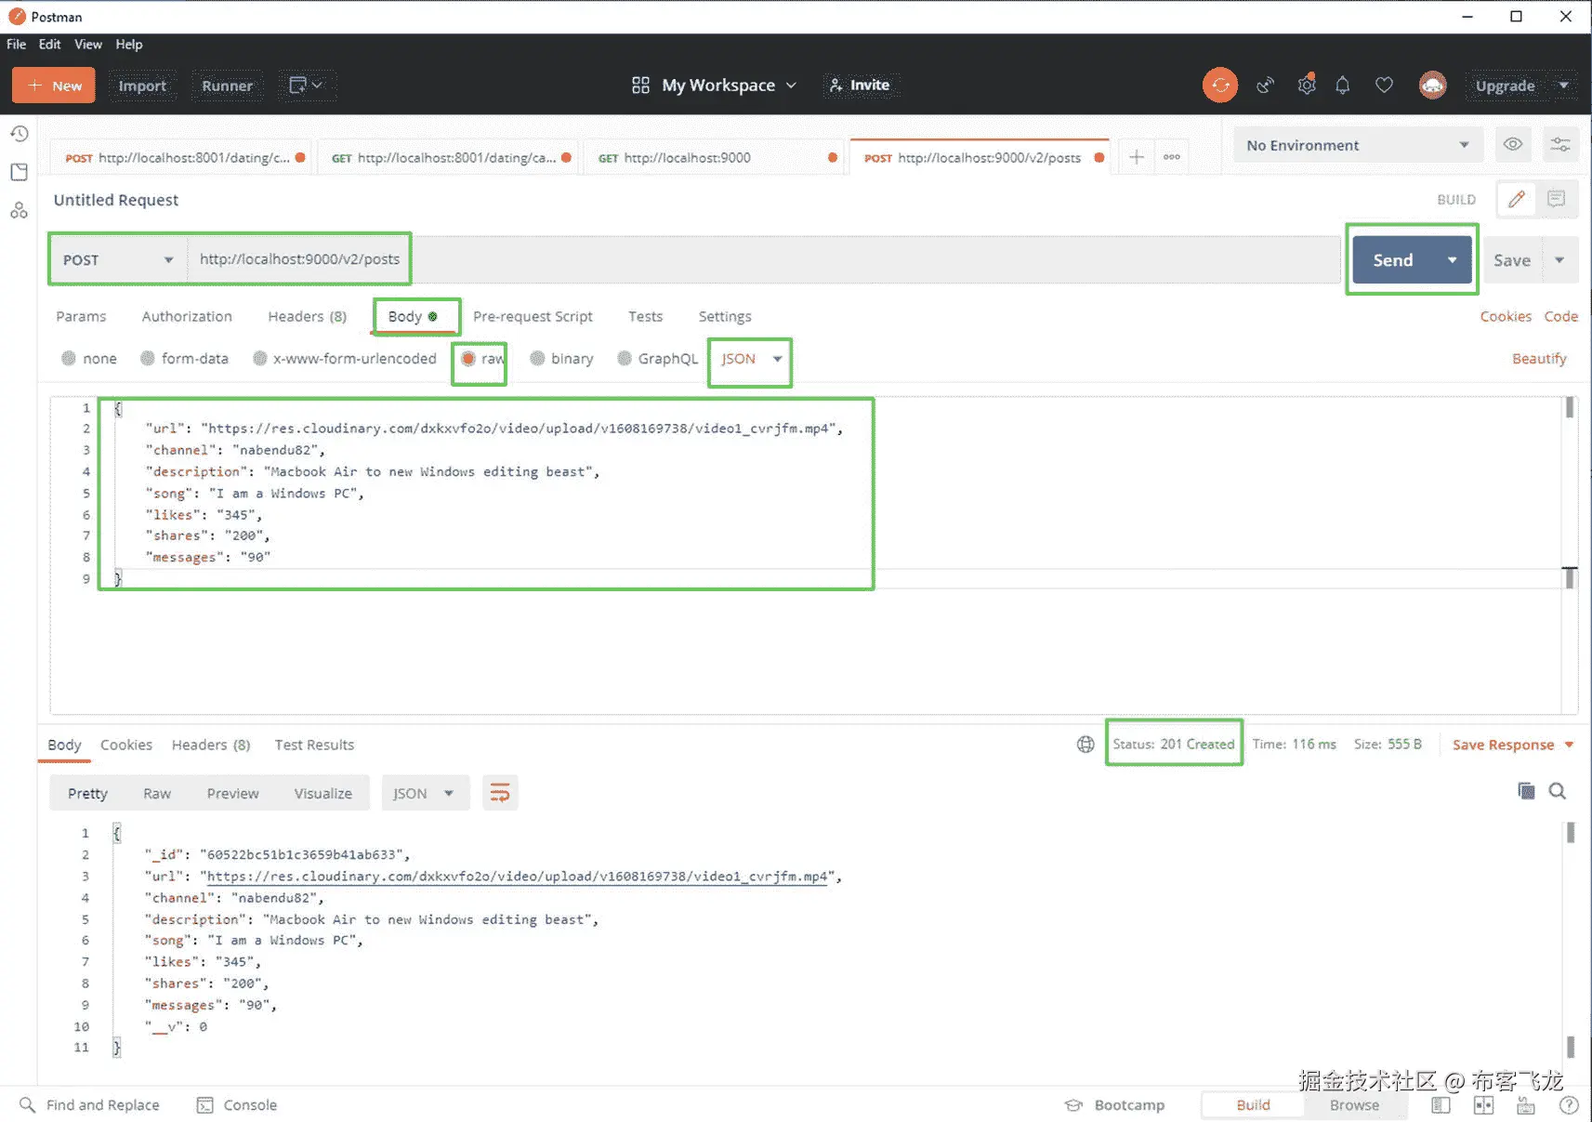
Task: Select the x-www-form-urlencoded radio option
Action: point(260,359)
